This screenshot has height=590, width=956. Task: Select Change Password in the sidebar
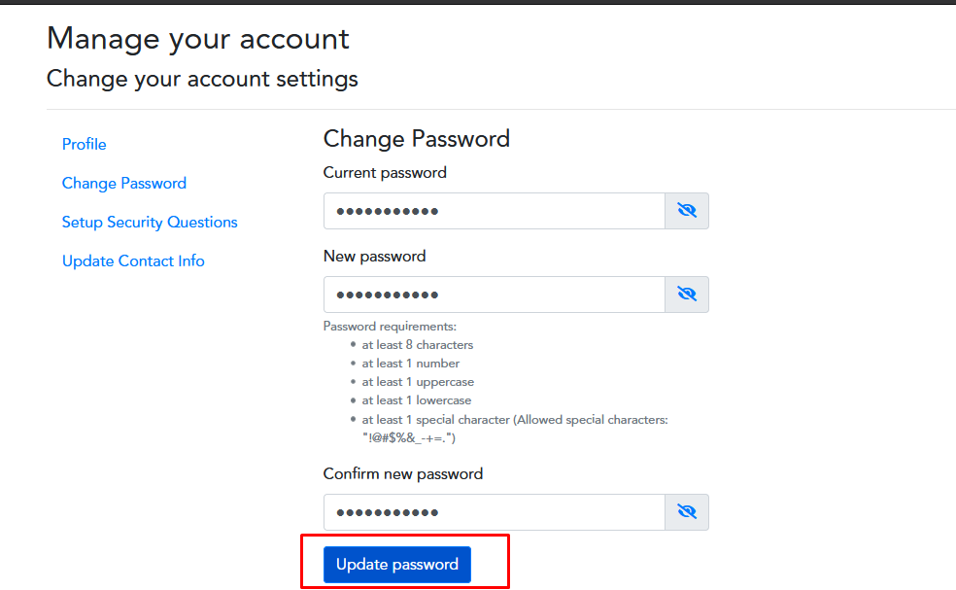click(123, 183)
